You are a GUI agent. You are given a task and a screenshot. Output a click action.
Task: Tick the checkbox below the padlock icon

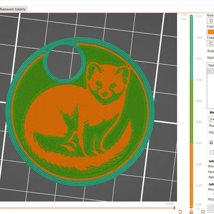212,152
